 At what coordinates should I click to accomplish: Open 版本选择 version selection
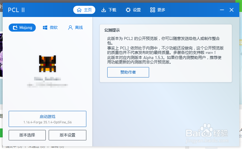(x=27, y=135)
